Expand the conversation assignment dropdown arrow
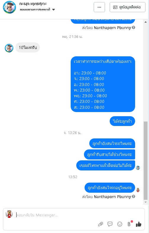 [x=54, y=10]
